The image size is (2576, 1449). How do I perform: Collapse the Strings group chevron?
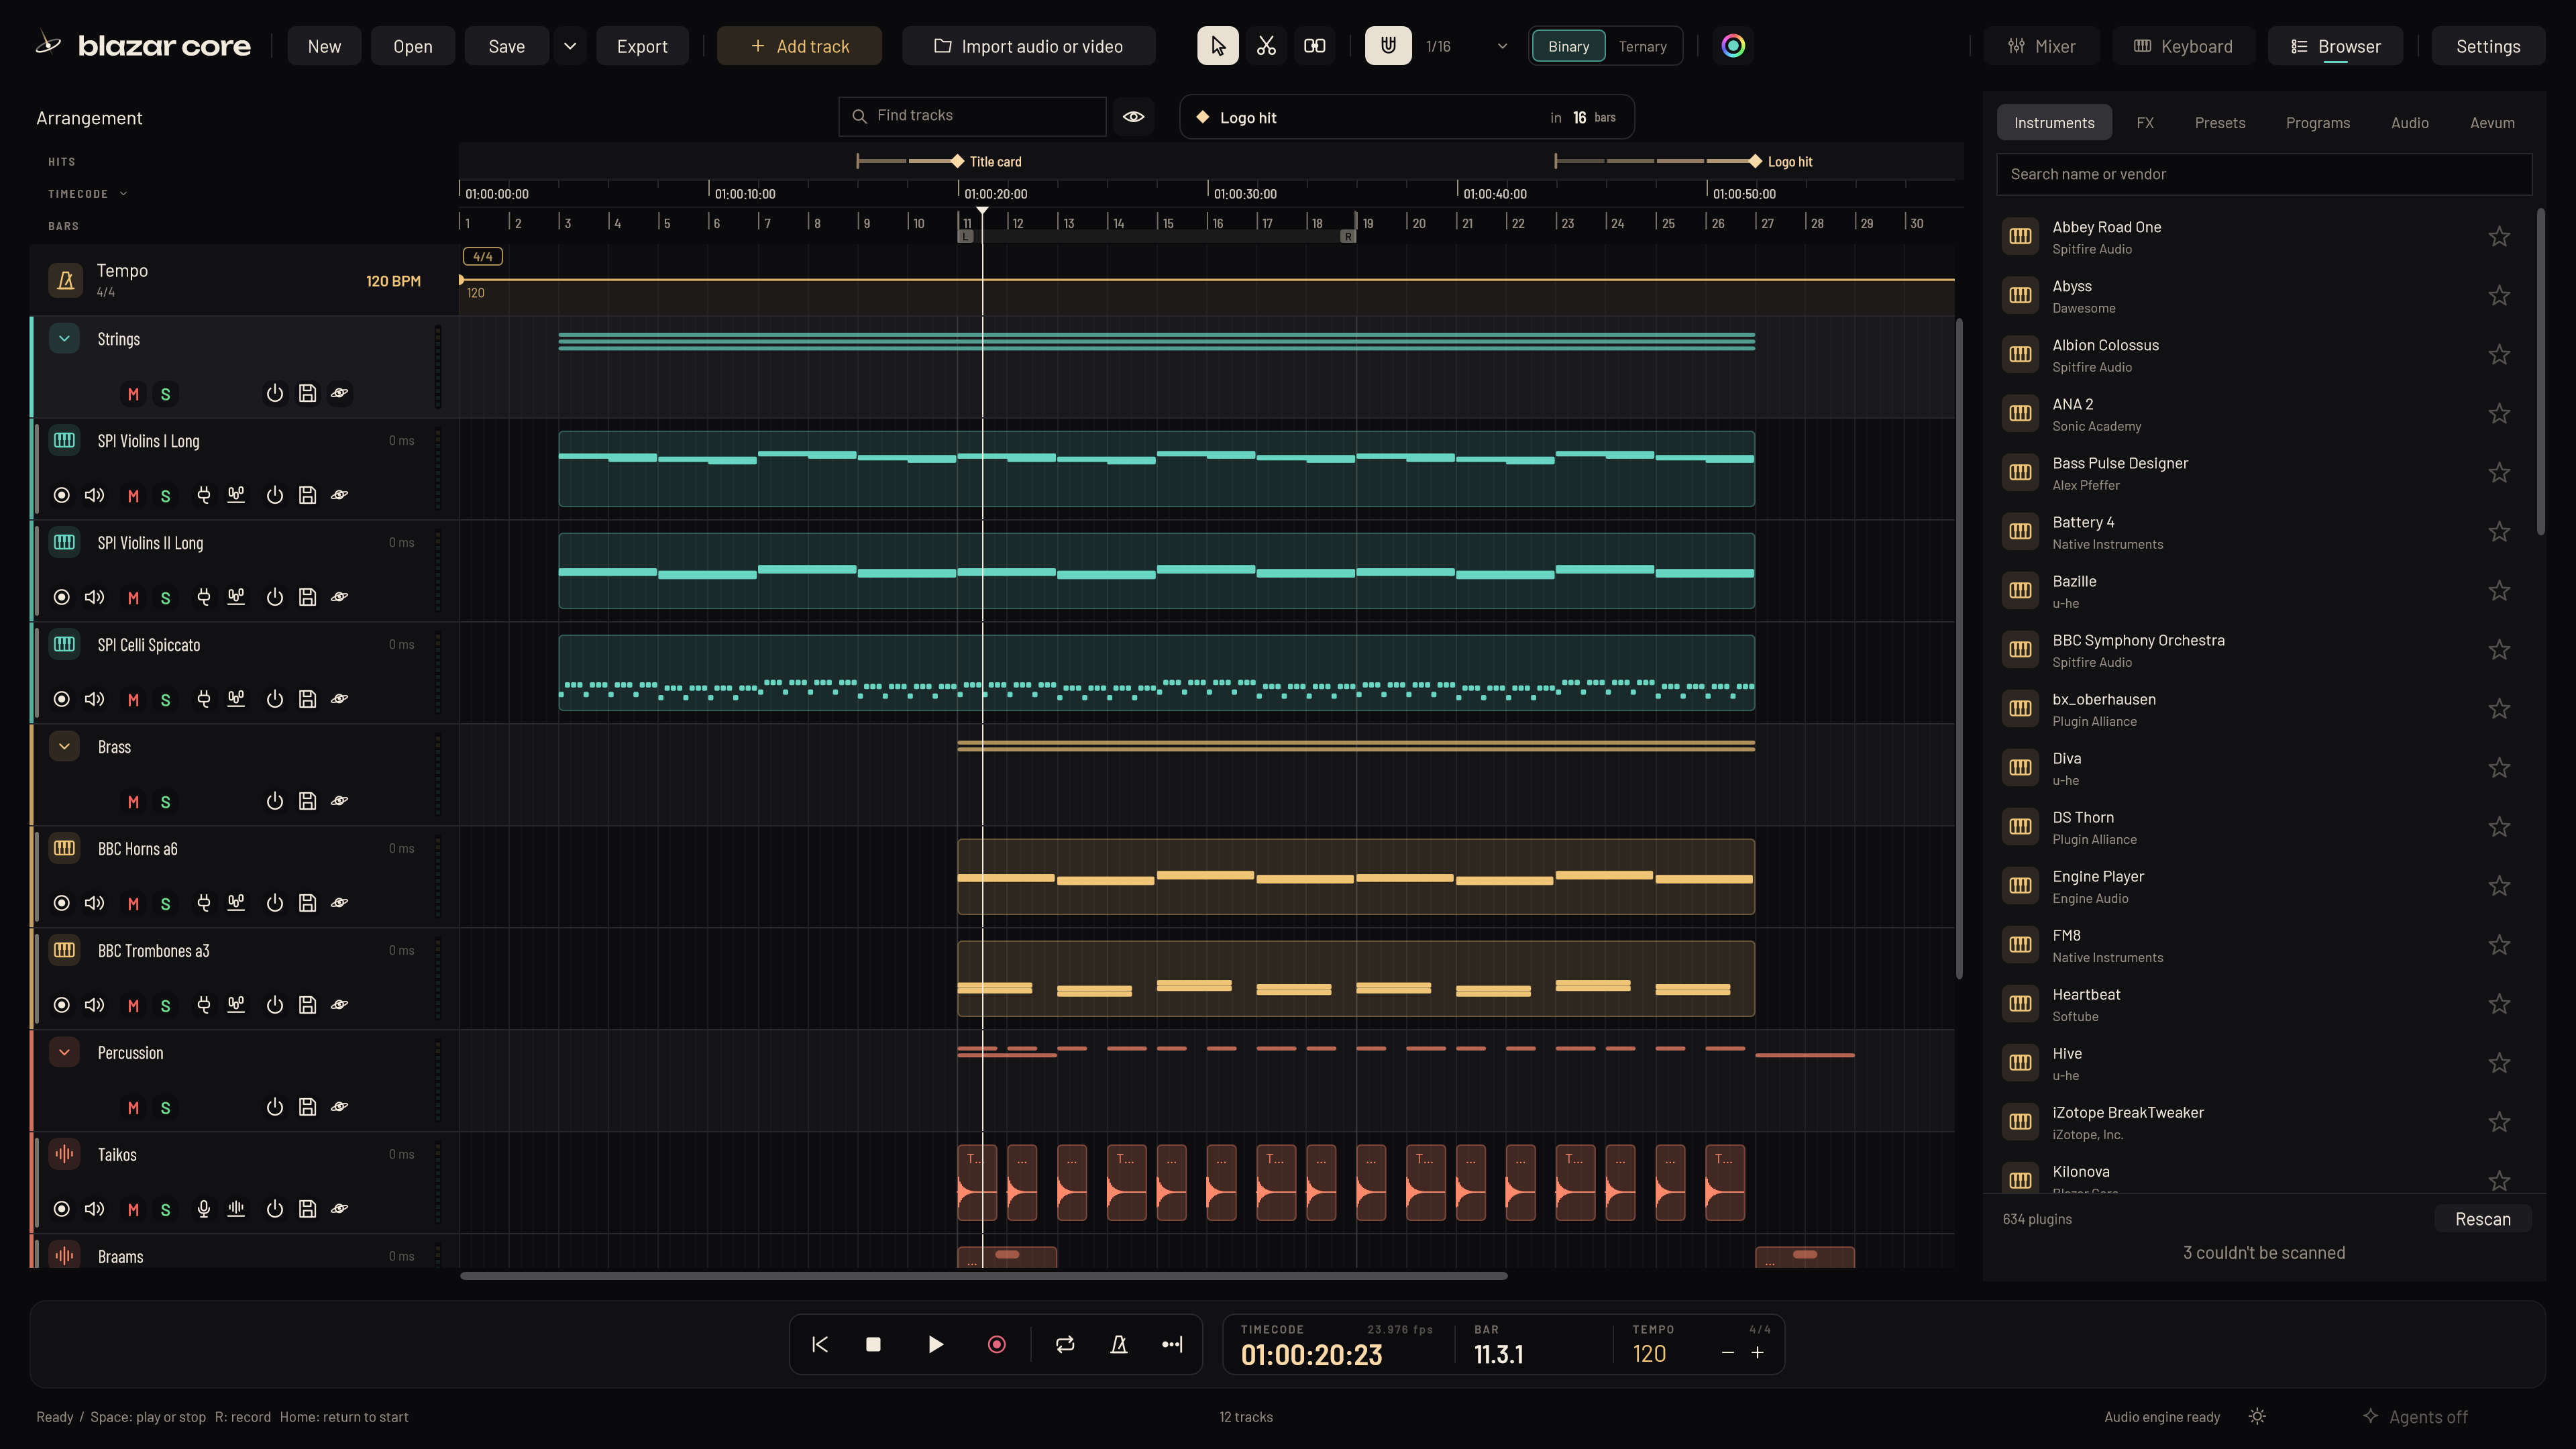pyautogui.click(x=65, y=339)
